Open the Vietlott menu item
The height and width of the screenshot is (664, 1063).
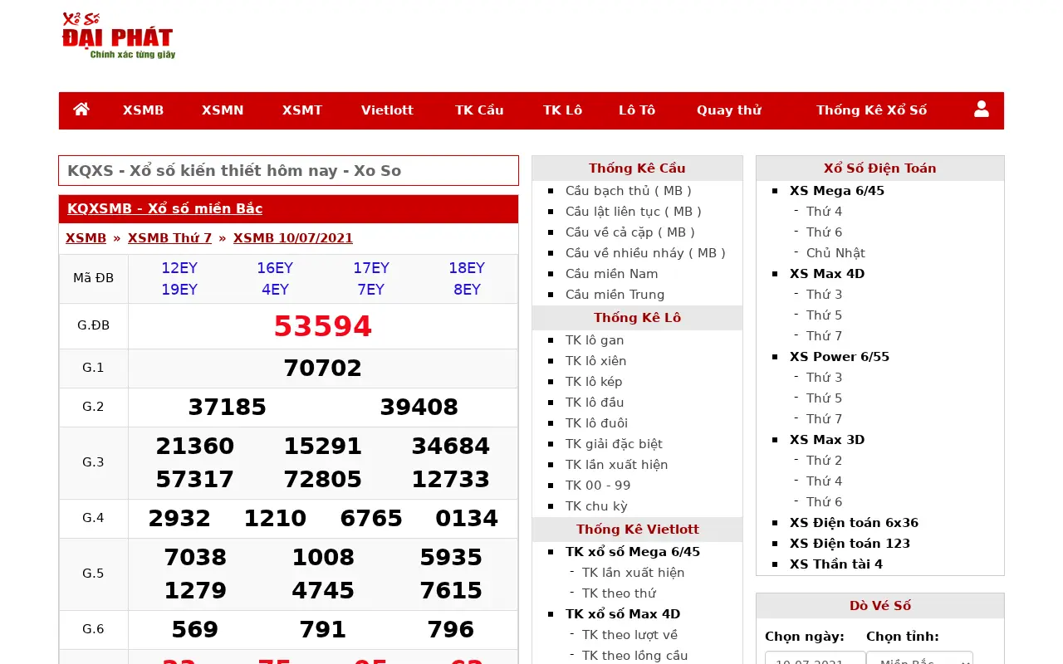coord(387,110)
